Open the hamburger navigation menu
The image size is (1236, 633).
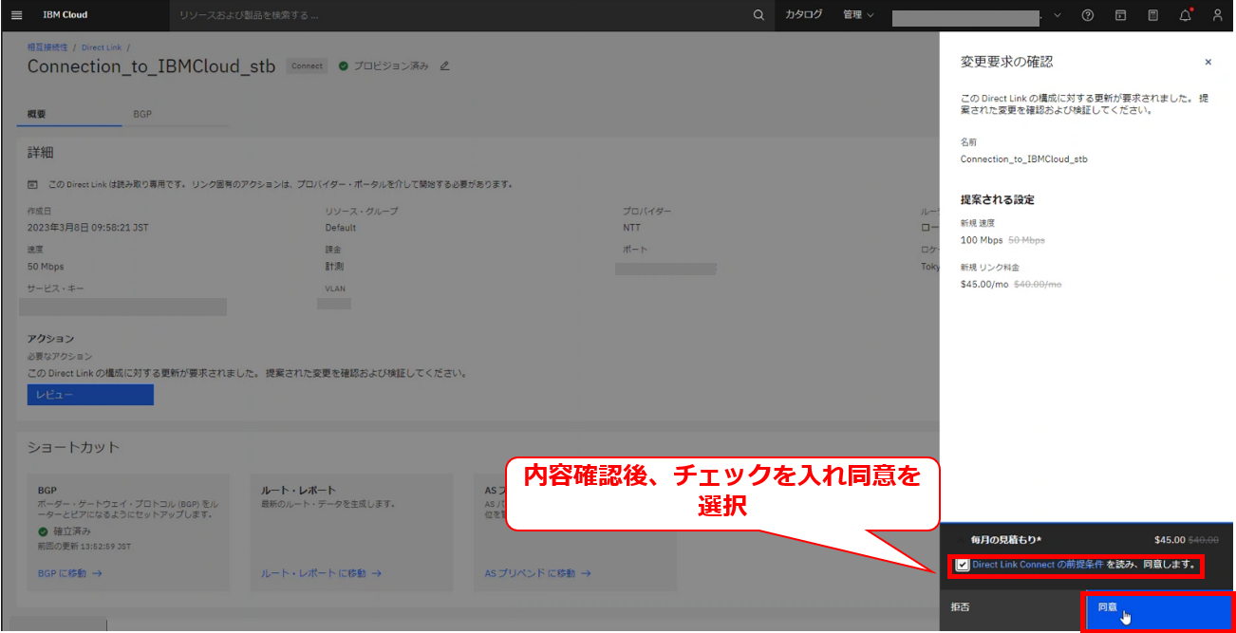pos(16,15)
